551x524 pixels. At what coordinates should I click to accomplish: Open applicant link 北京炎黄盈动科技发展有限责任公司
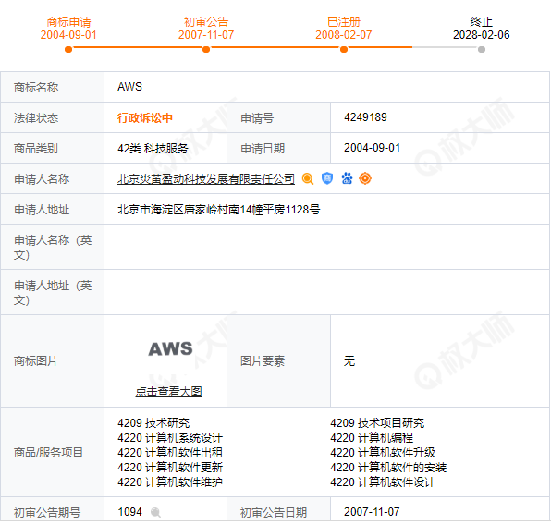point(206,179)
